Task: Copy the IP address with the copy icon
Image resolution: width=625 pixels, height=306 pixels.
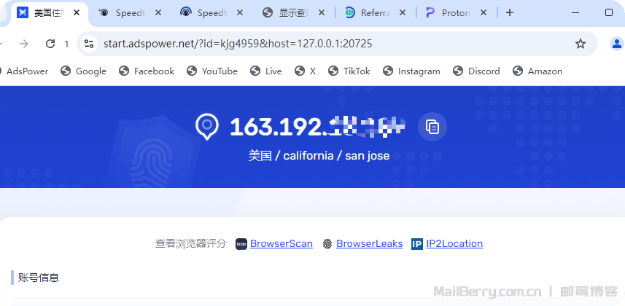Action: click(432, 127)
